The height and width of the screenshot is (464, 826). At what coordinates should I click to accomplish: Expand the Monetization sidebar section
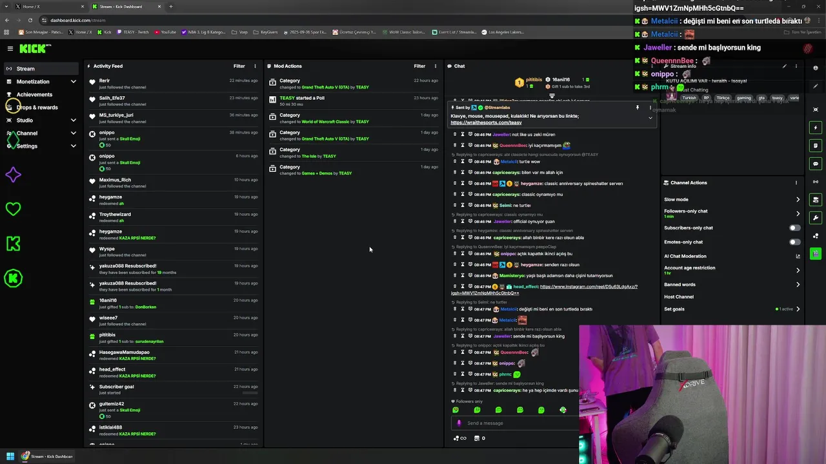pos(74,82)
